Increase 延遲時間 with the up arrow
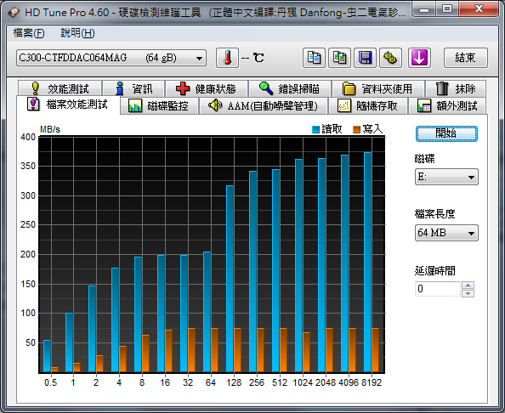The height and width of the screenshot is (413, 505). coord(468,286)
